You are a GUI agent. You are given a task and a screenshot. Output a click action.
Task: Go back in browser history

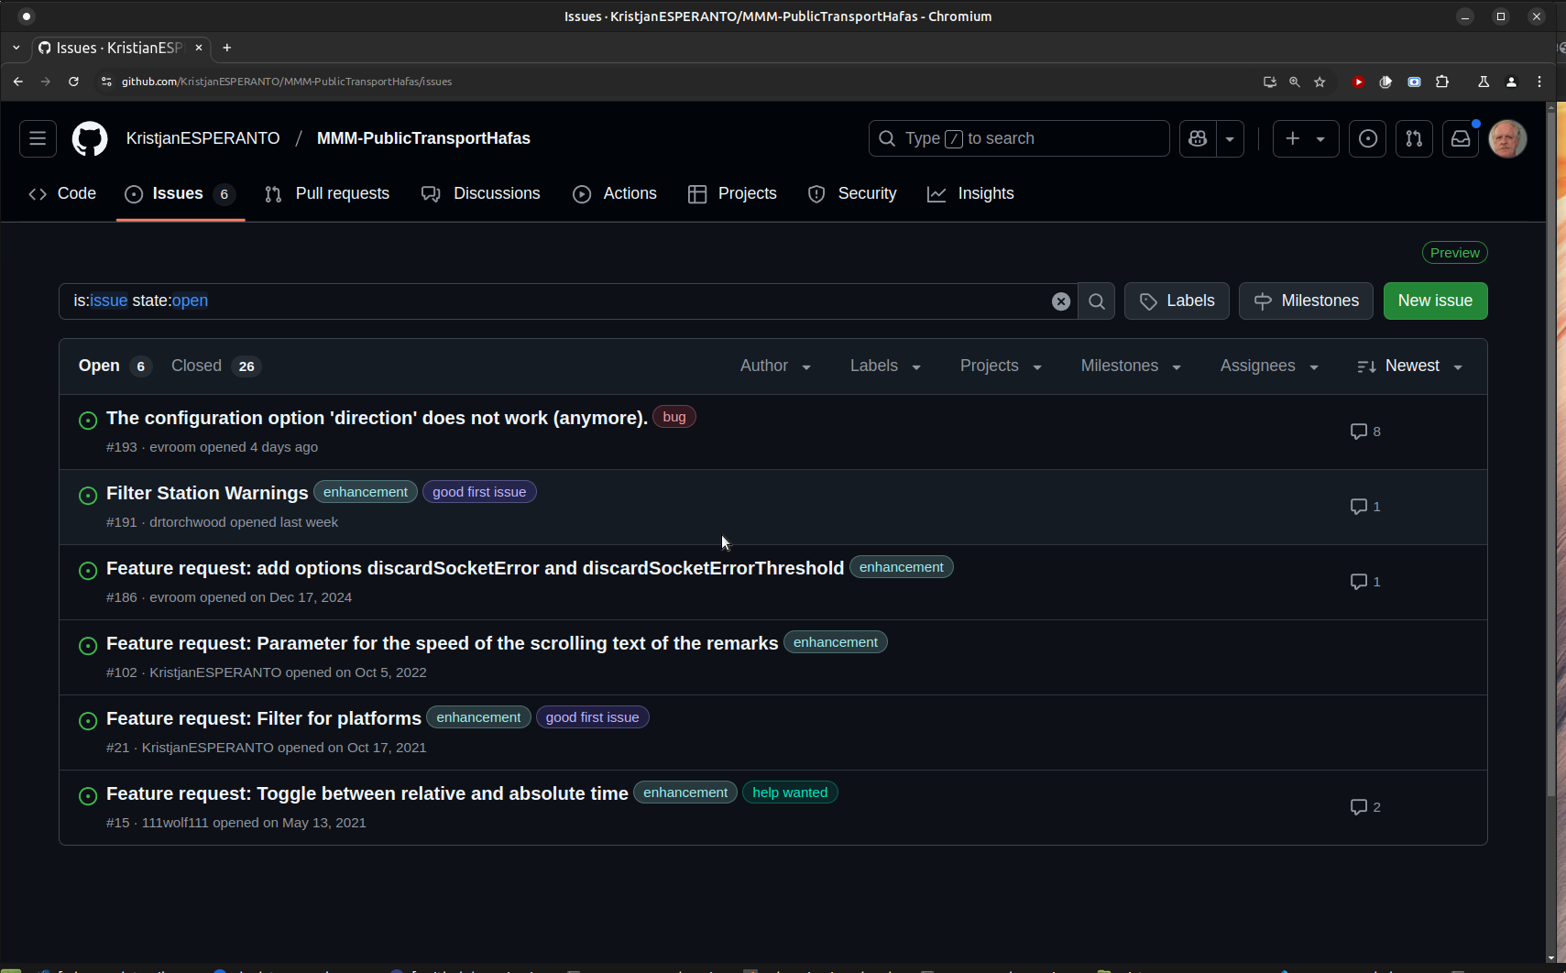(x=18, y=82)
